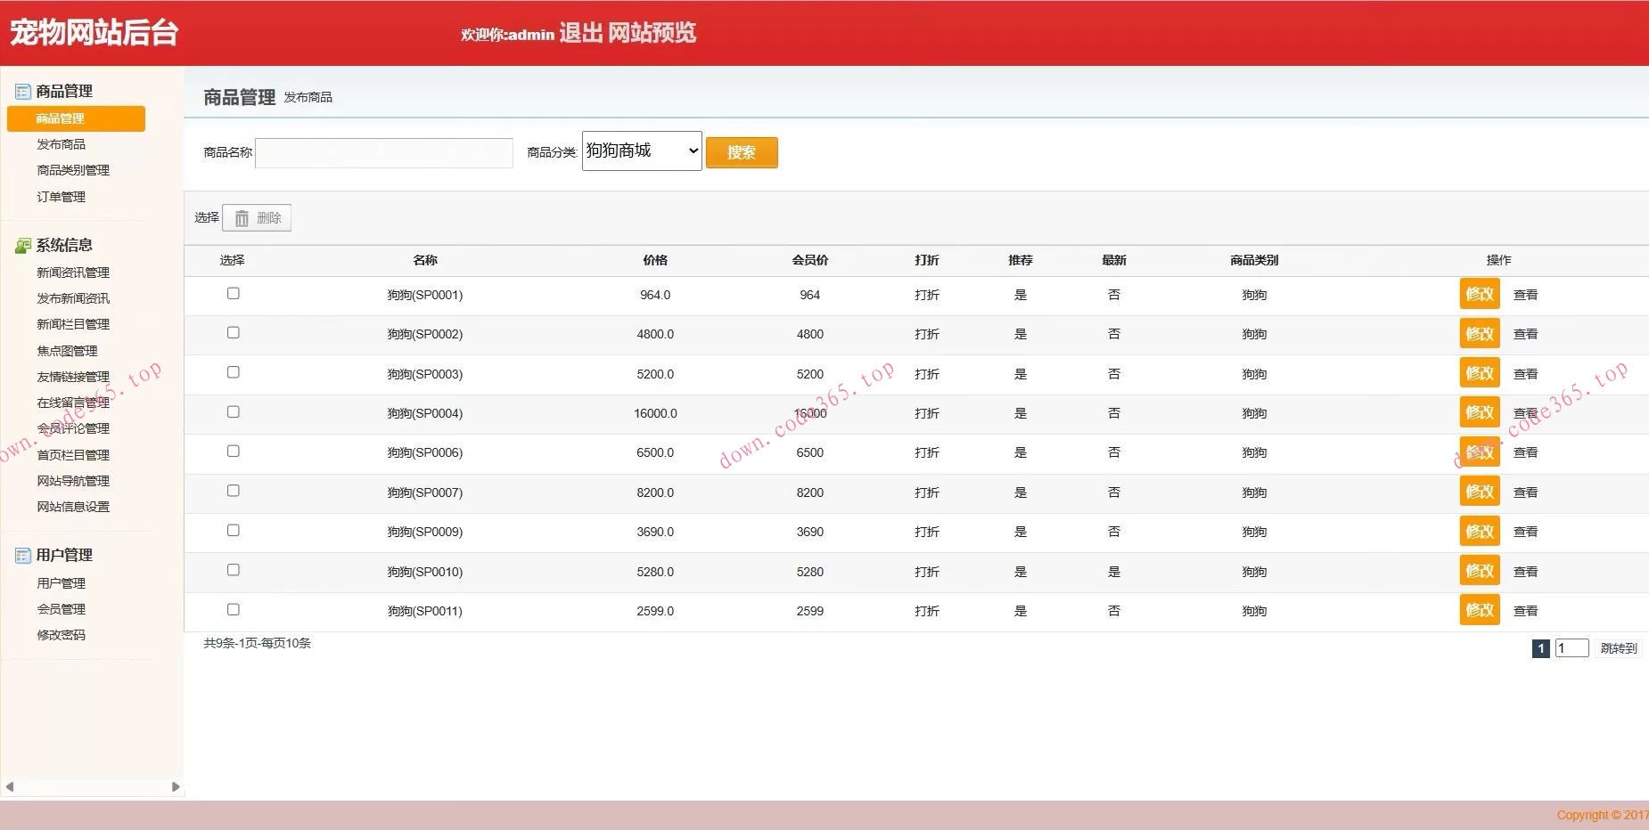Open the 商品分类 dropdown showing 狗狗商城
Image resolution: width=1649 pixels, height=830 pixels.
coord(642,151)
